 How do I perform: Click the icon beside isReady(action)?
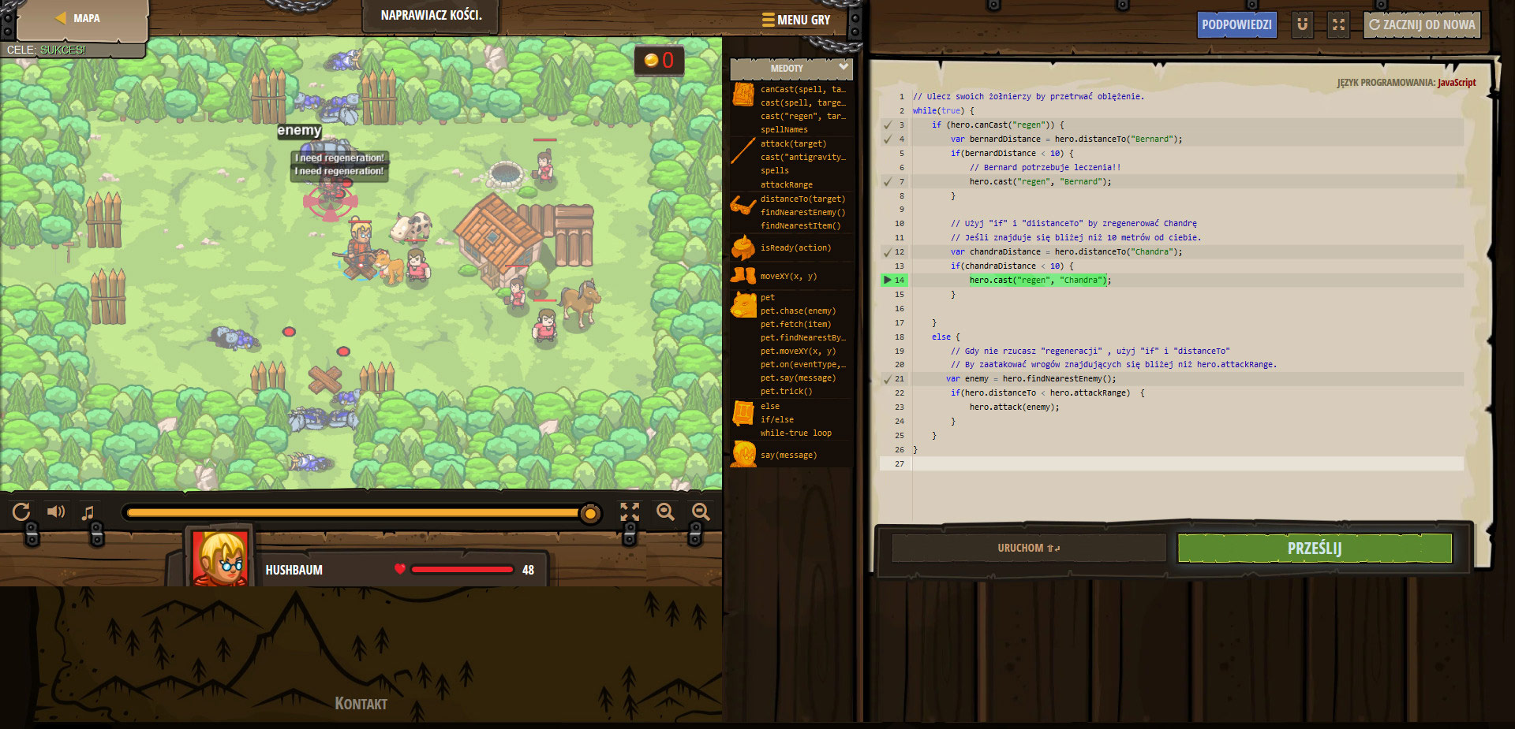(743, 247)
